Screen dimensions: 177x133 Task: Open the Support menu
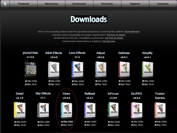[135, 4]
